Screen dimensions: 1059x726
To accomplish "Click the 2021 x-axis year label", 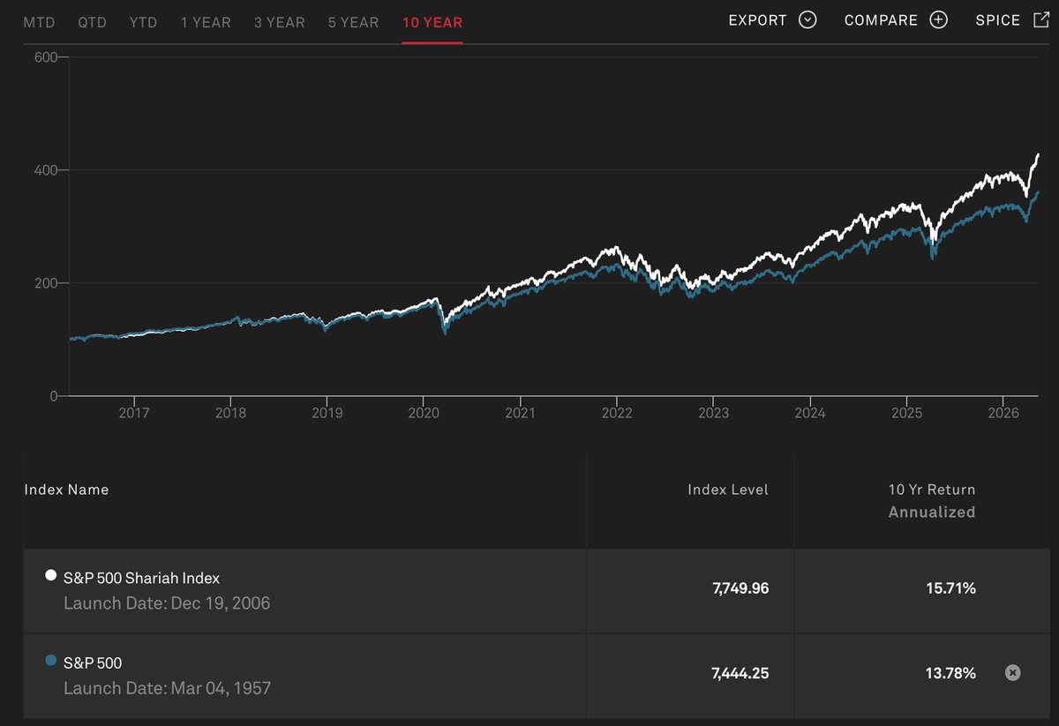I will (520, 413).
